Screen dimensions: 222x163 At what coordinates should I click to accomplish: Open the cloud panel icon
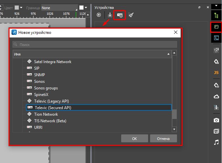[216, 96]
